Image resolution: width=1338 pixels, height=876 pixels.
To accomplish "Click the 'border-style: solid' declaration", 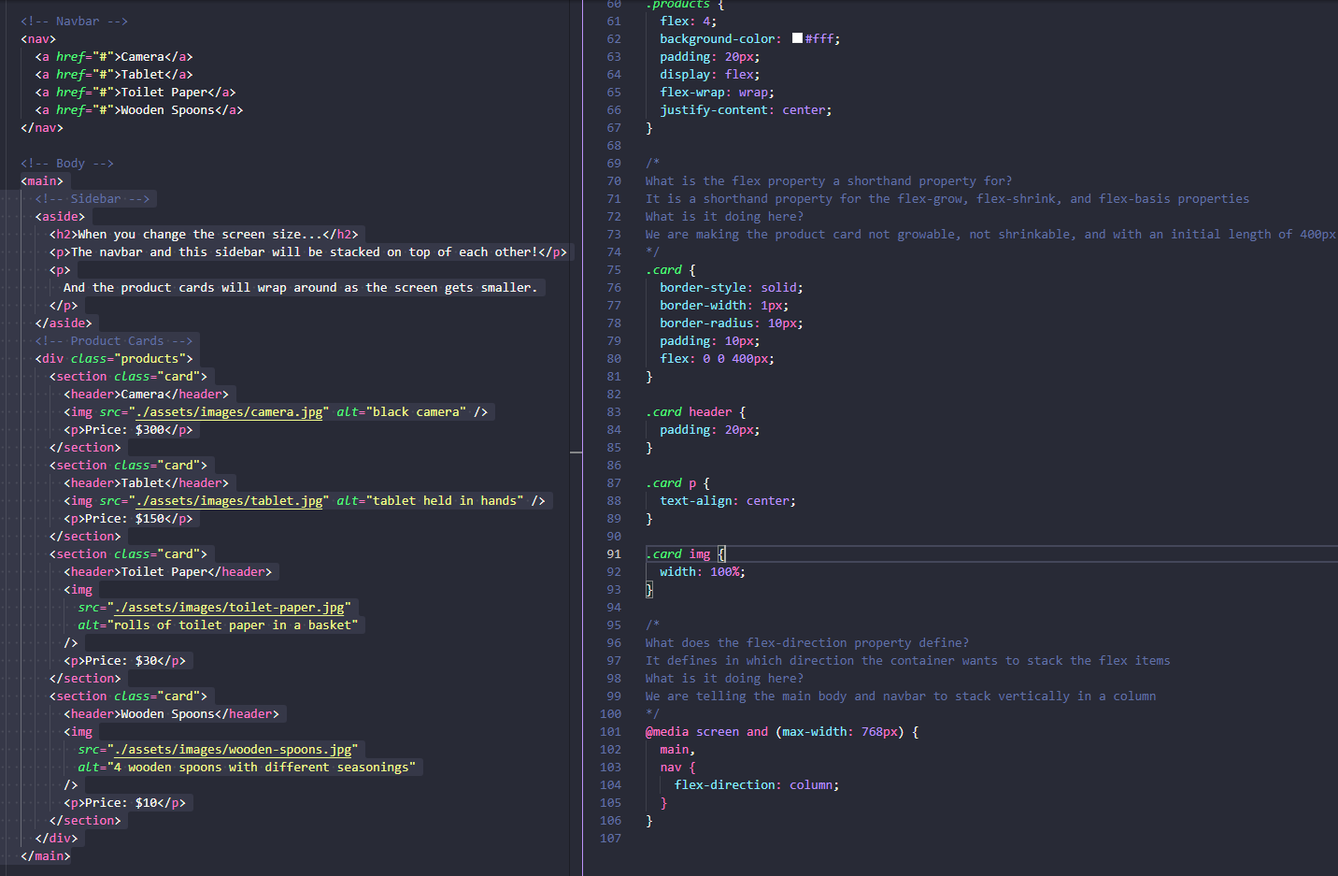I will click(732, 287).
